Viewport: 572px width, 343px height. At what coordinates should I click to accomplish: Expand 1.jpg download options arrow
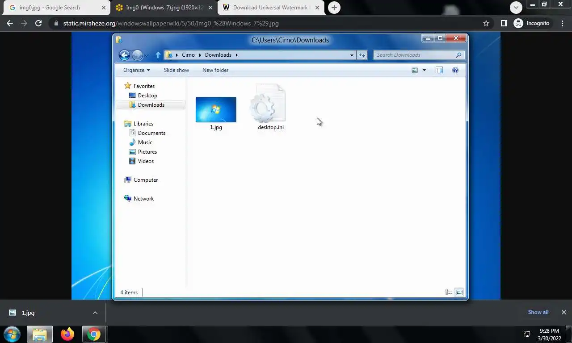95,313
